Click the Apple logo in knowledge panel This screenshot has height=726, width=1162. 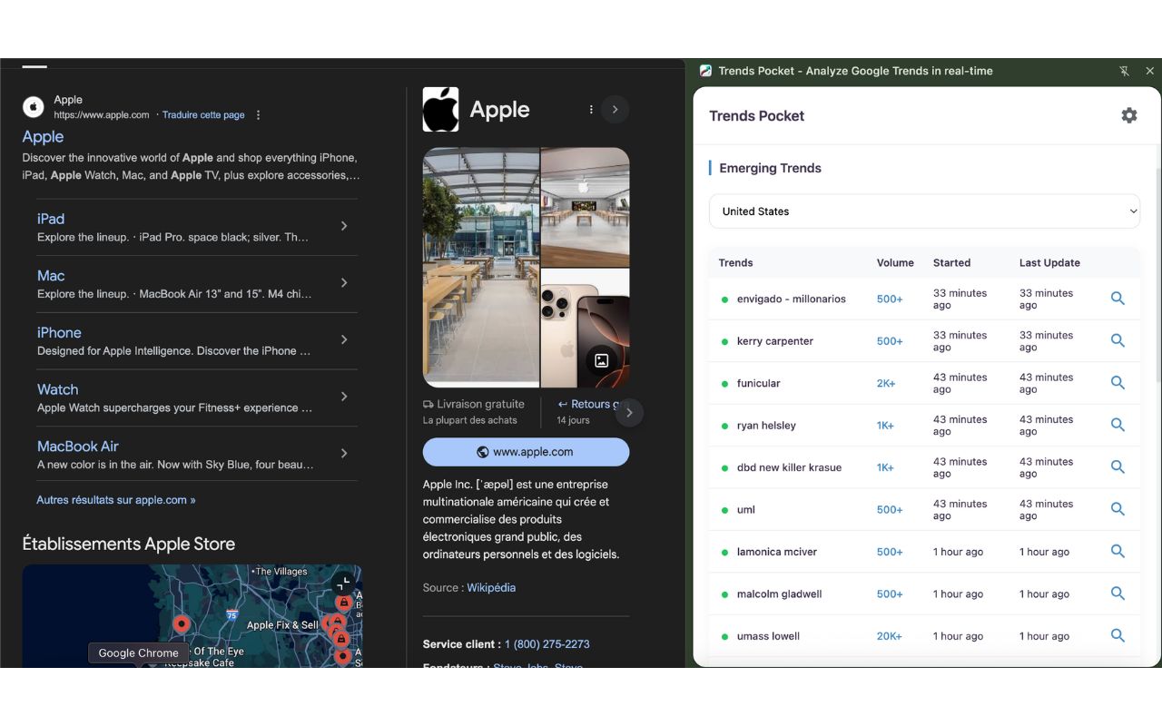pyautogui.click(x=440, y=109)
